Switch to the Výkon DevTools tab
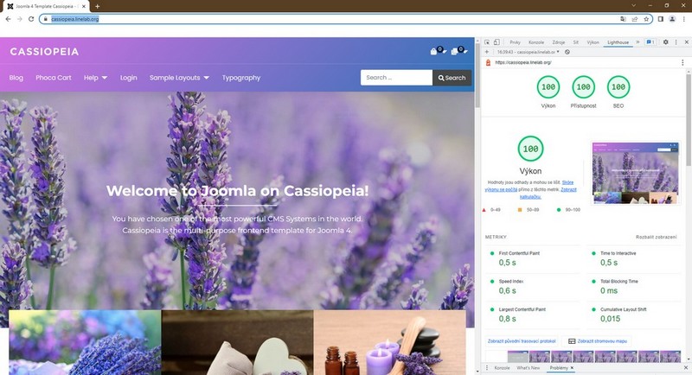692x375 pixels. click(x=593, y=42)
